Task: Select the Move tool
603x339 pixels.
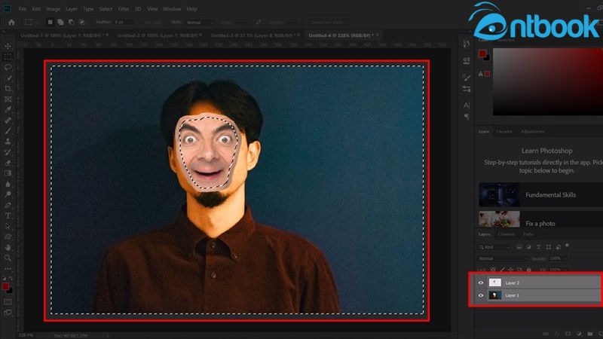Action: [x=8, y=46]
